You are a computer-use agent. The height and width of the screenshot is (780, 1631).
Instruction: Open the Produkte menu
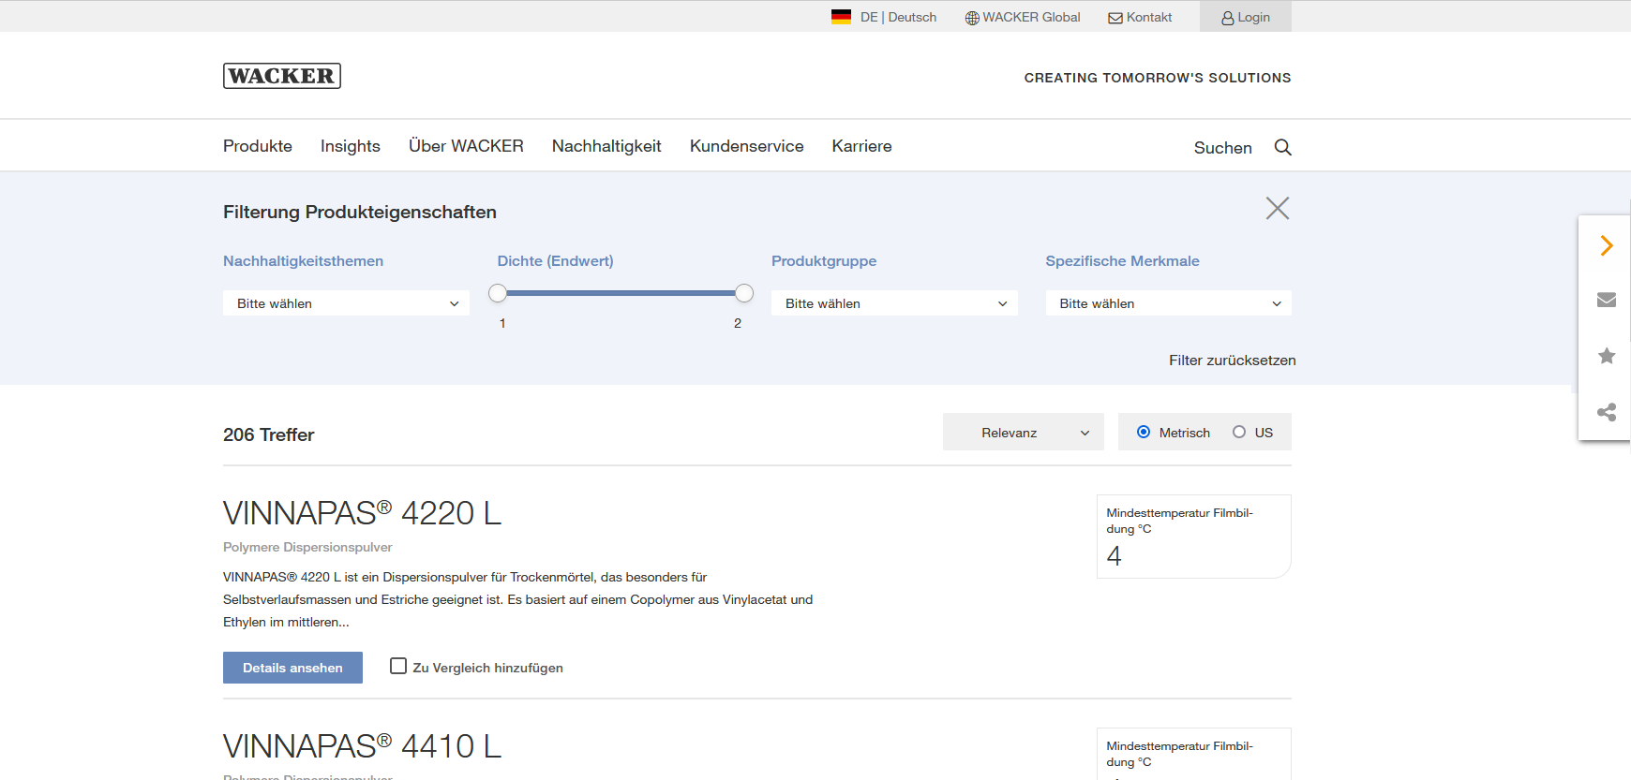tap(258, 146)
